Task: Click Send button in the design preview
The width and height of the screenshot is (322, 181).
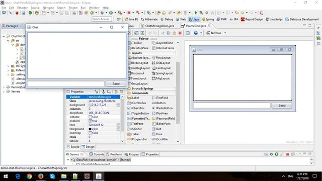Action: [x=282, y=106]
